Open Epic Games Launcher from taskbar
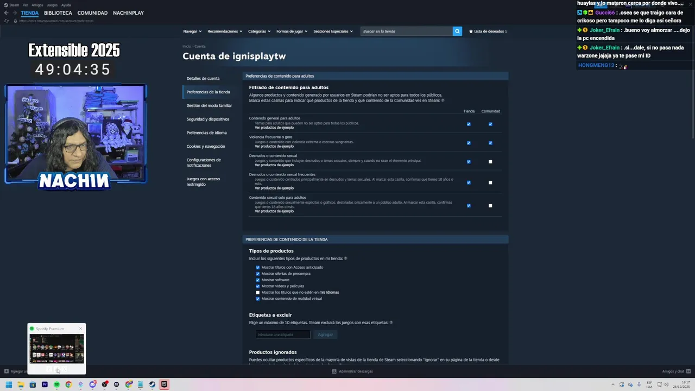This screenshot has width=695, height=391. [x=164, y=384]
